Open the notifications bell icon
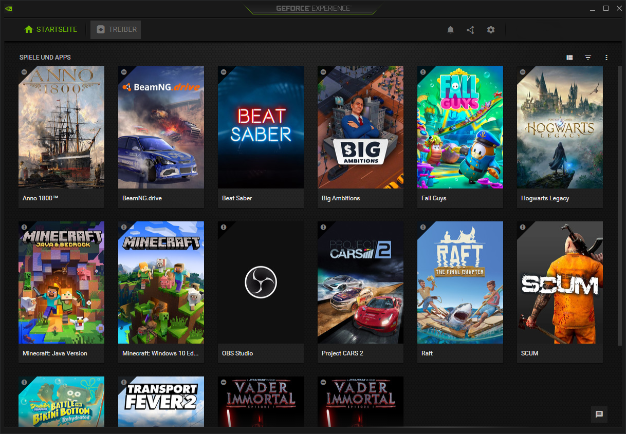The width and height of the screenshot is (626, 434). (x=450, y=30)
